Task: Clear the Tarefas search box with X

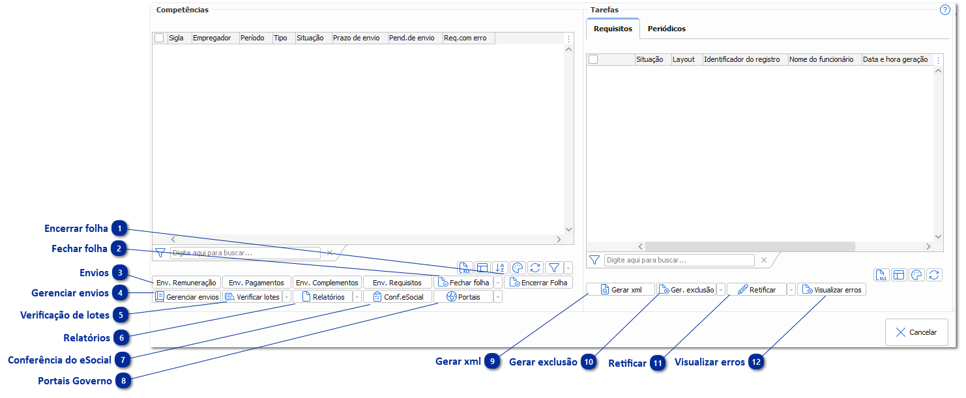Action: pyautogui.click(x=763, y=260)
